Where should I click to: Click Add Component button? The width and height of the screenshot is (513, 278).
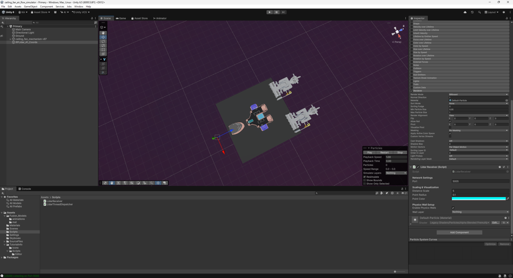point(459,232)
